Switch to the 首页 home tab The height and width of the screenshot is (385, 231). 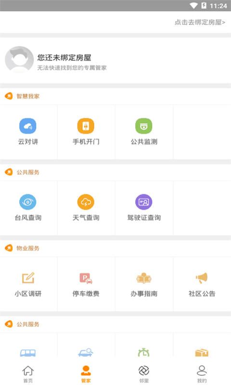28,374
